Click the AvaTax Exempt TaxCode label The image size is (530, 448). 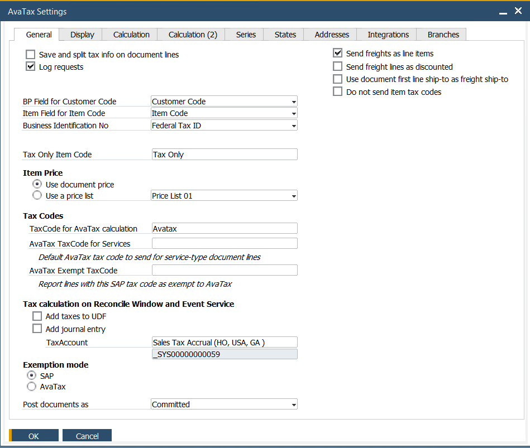[x=73, y=271]
